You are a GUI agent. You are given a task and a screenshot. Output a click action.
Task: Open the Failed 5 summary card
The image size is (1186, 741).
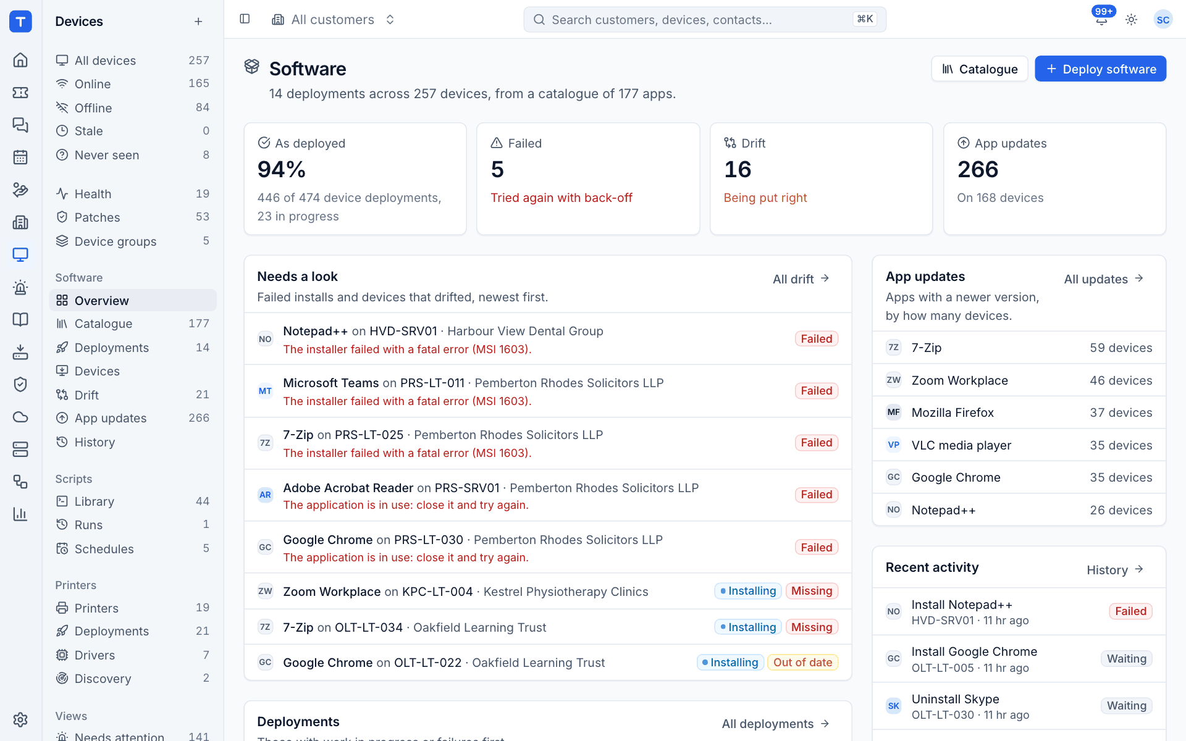pos(588,178)
